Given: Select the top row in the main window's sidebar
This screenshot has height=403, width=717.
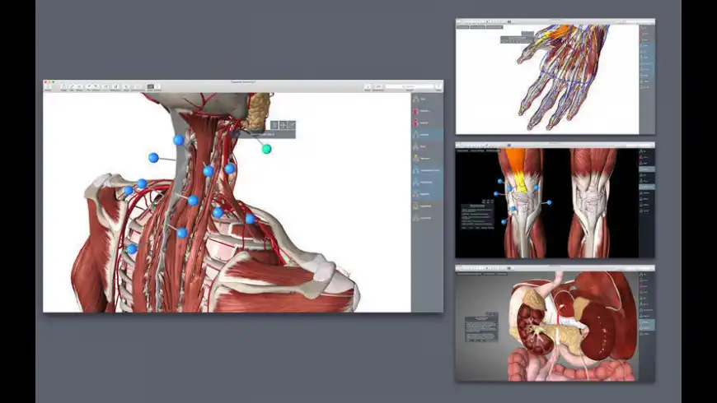Looking at the screenshot, I should (427, 99).
